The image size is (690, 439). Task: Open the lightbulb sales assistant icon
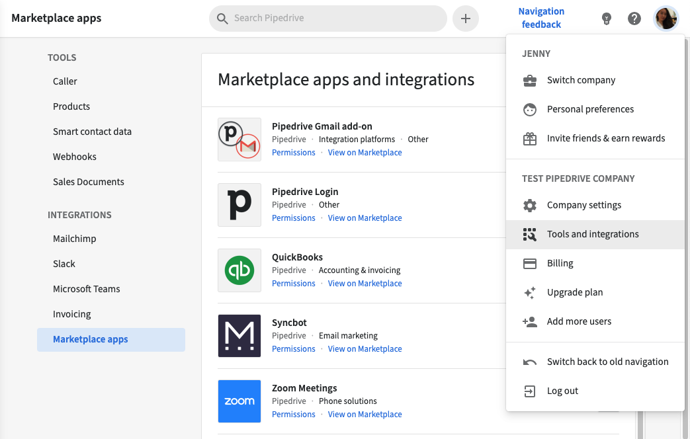(x=607, y=19)
